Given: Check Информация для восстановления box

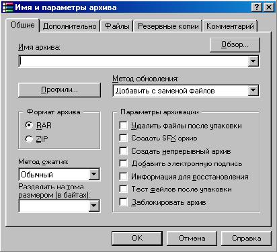Looking at the screenshot, I should coord(124,176).
